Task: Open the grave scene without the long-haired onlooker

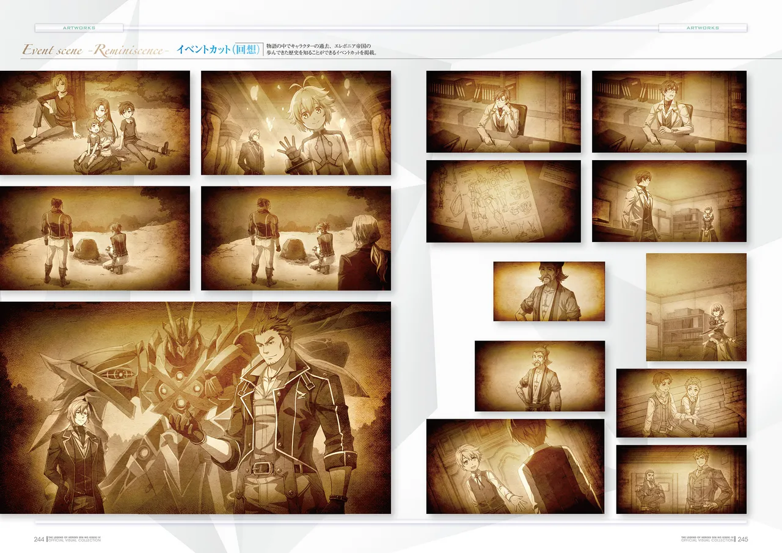Action: point(95,238)
